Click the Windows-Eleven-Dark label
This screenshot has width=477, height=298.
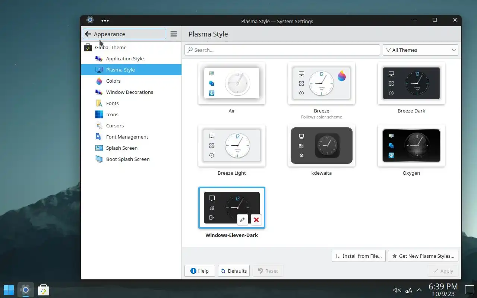coord(232,235)
